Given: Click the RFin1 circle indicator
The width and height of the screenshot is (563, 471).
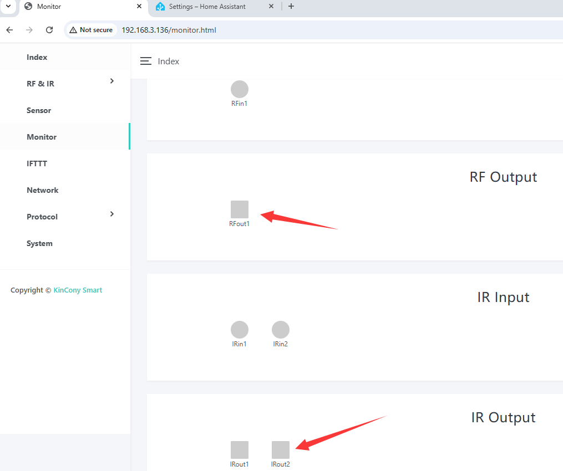Looking at the screenshot, I should point(240,89).
